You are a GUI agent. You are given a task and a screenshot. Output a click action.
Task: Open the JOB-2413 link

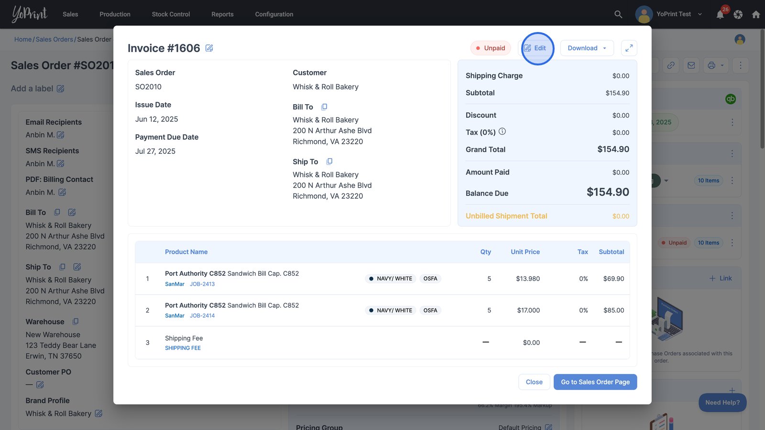click(x=202, y=284)
